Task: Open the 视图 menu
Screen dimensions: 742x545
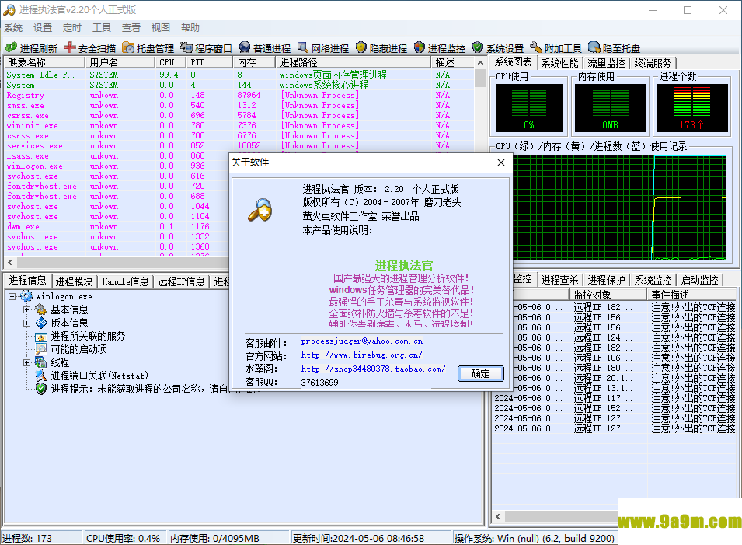Action: click(x=160, y=28)
